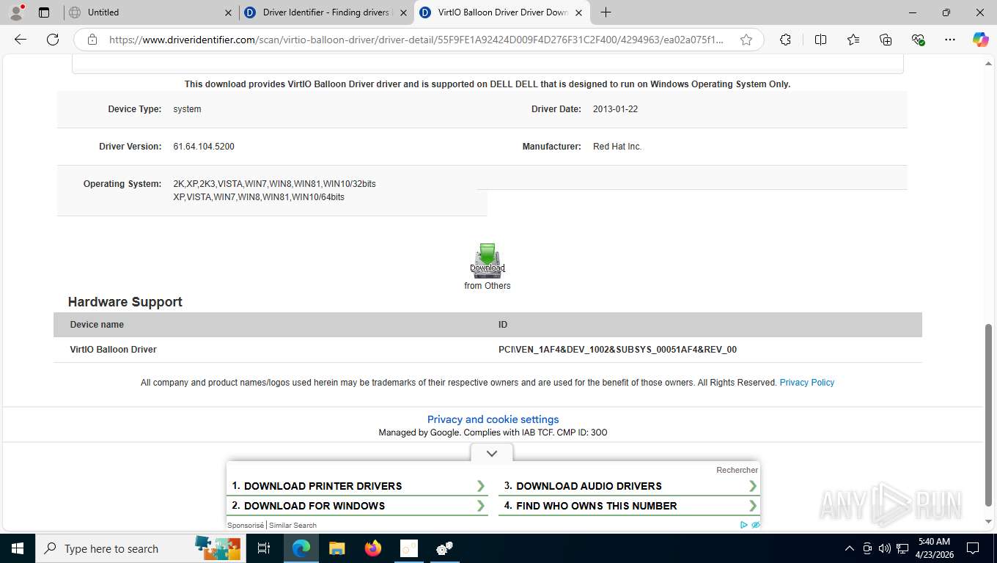Image resolution: width=997 pixels, height=563 pixels.
Task: Open Microsoft Edge from the taskbar
Action: click(301, 548)
